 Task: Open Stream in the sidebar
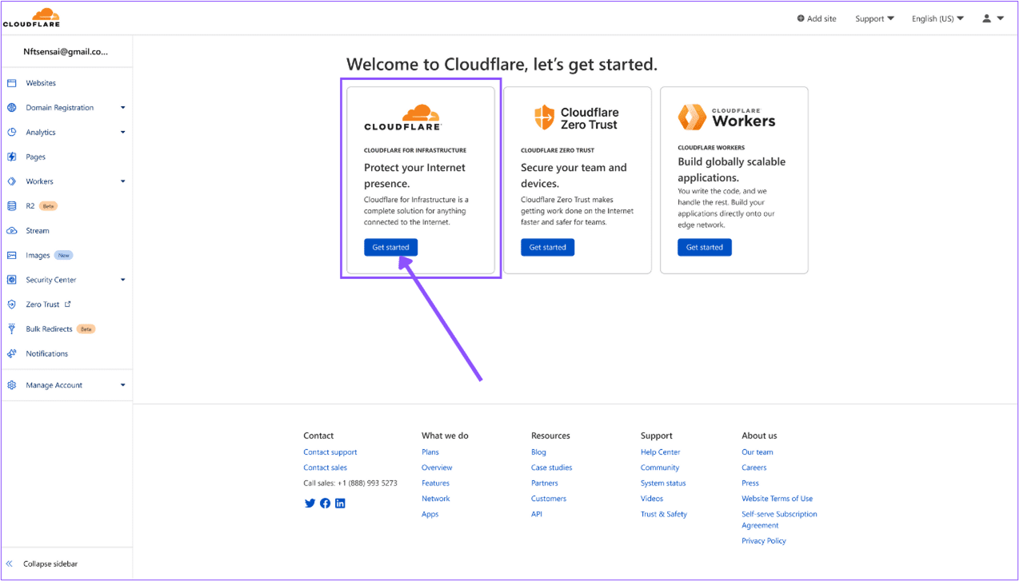[x=38, y=231]
